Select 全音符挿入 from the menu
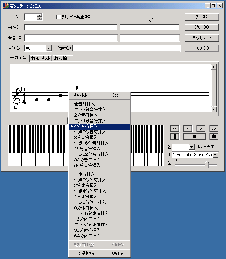Screen dimensions: 226x259 [x=99, y=104]
